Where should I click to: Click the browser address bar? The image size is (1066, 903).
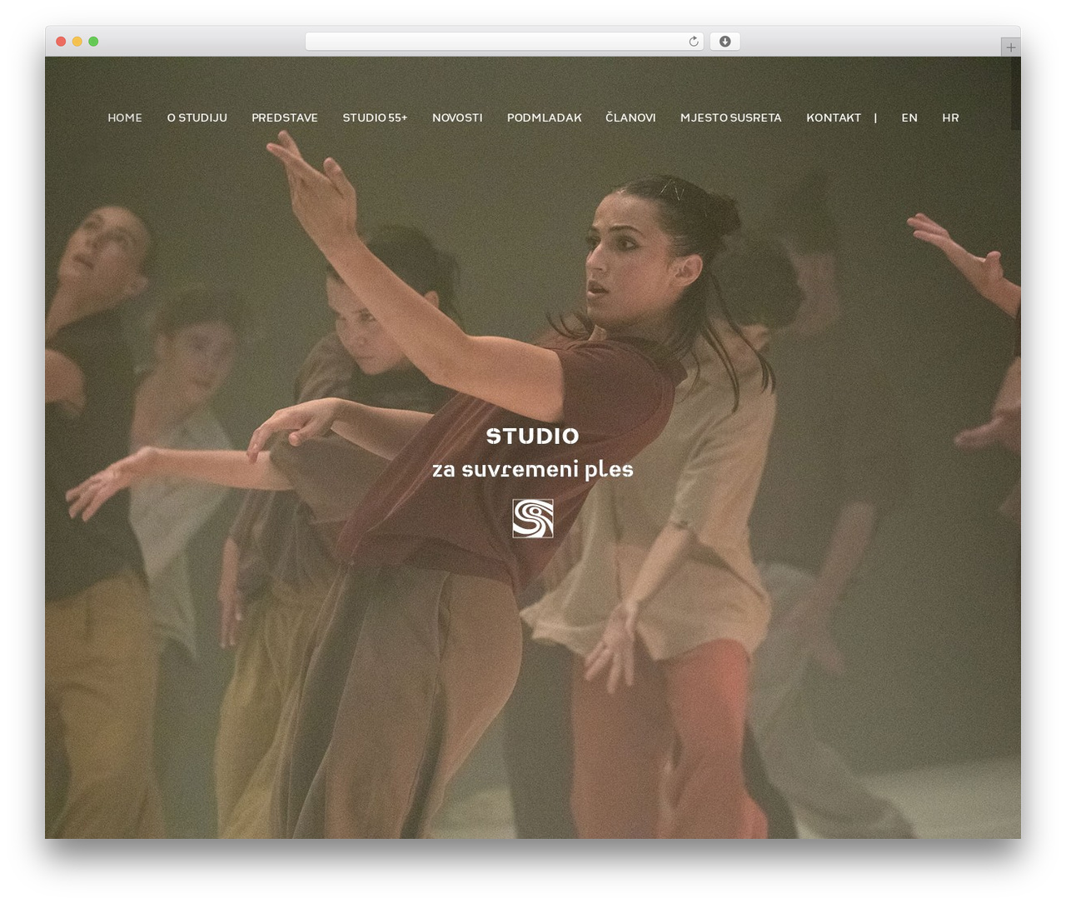504,41
